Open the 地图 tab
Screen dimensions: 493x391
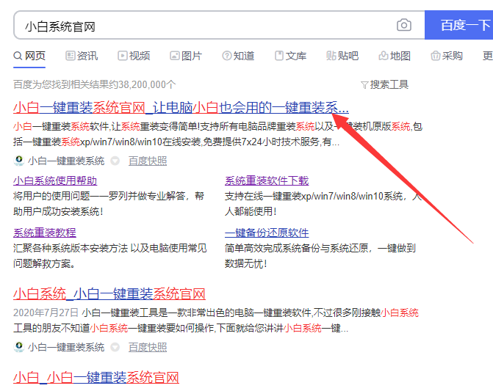[x=395, y=56]
